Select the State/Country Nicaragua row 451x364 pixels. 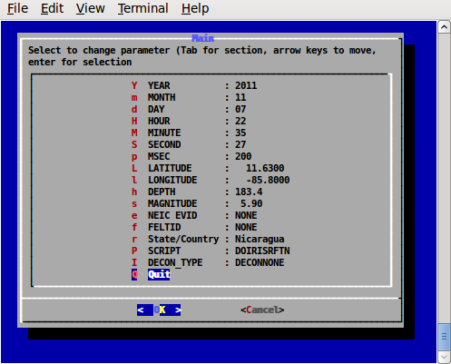[x=208, y=239]
